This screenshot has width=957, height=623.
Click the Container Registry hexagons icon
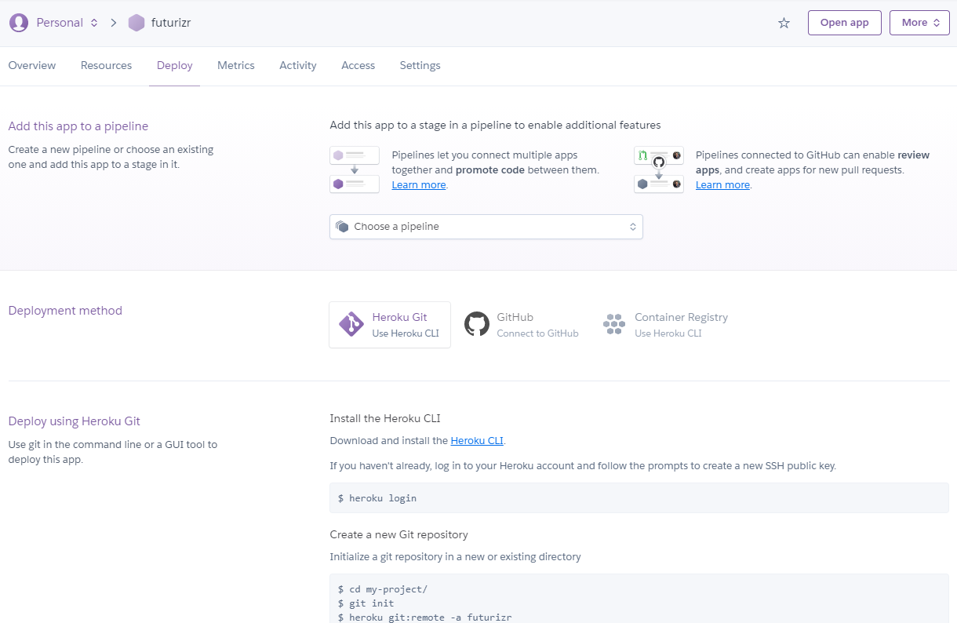click(x=614, y=324)
